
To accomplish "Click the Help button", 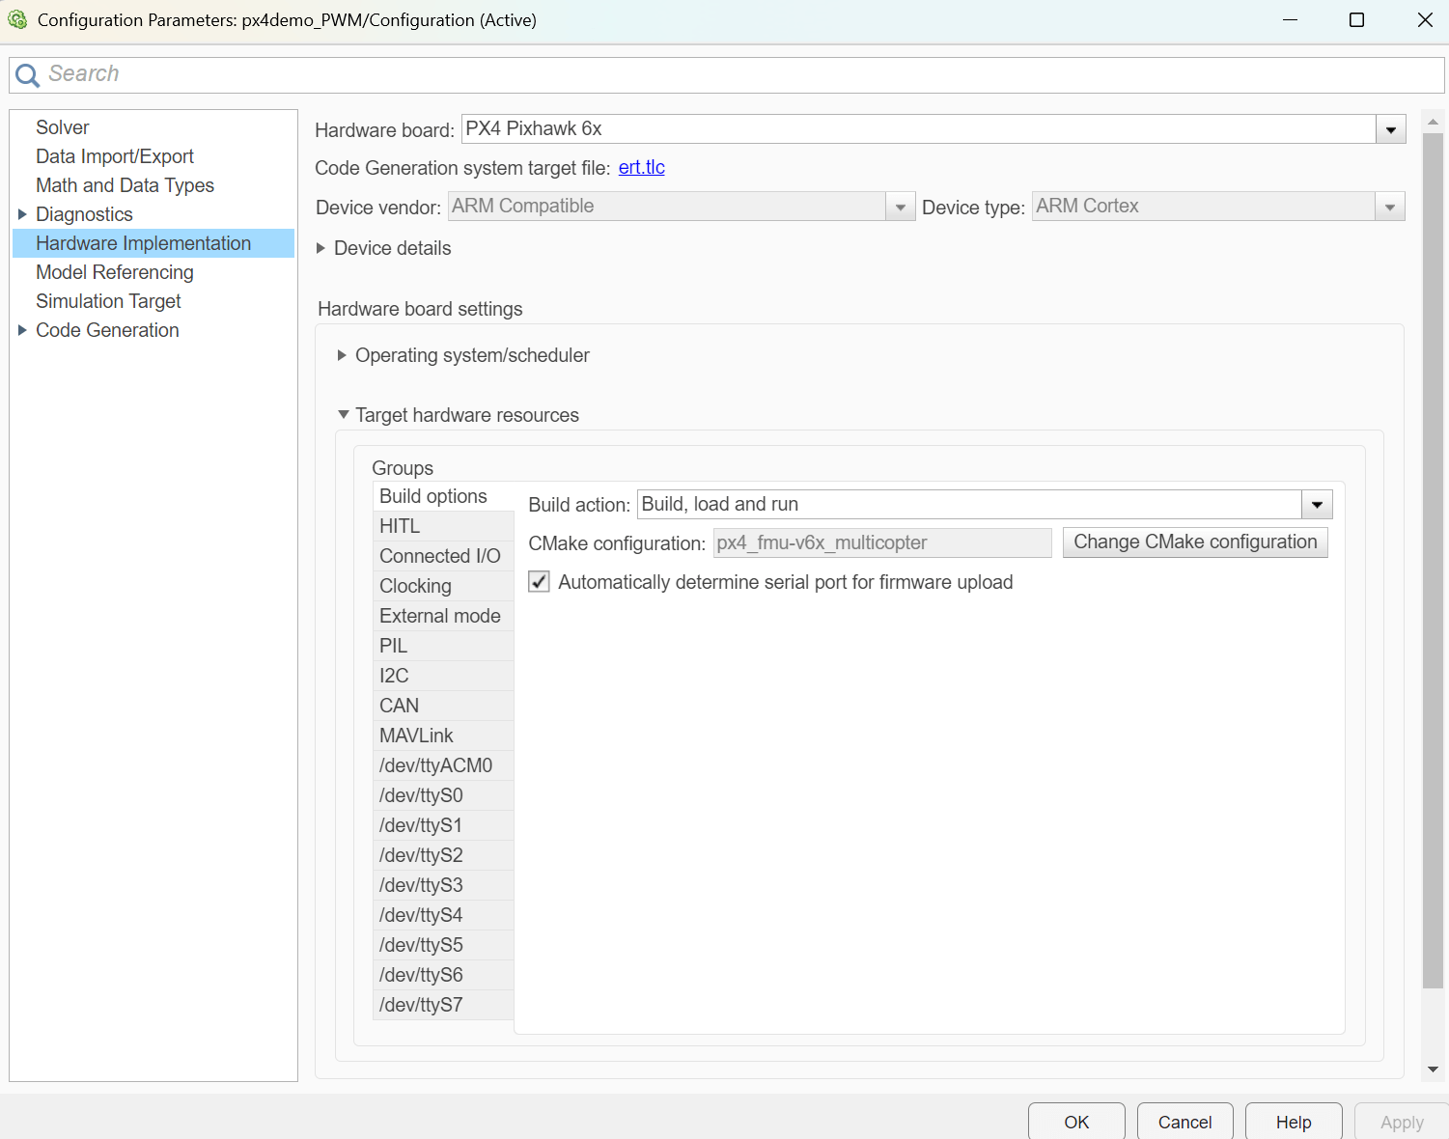I will point(1294,1122).
